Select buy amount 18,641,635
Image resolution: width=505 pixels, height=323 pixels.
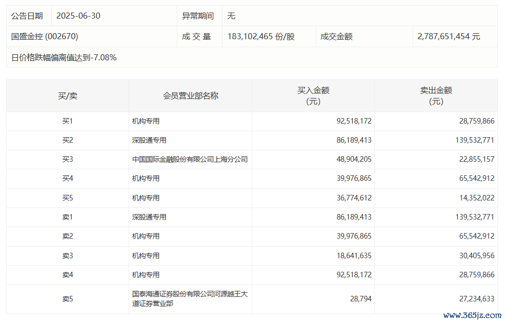[x=354, y=256]
